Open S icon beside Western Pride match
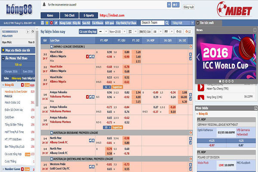Viewport: 258px width, 172px height. pyautogui.click(x=190, y=165)
